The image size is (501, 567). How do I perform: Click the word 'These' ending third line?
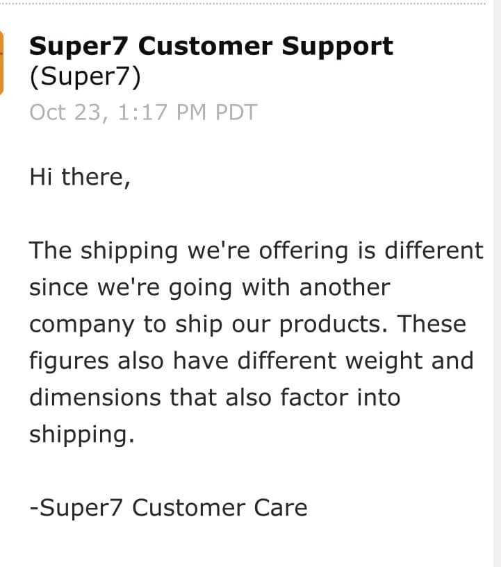click(432, 323)
